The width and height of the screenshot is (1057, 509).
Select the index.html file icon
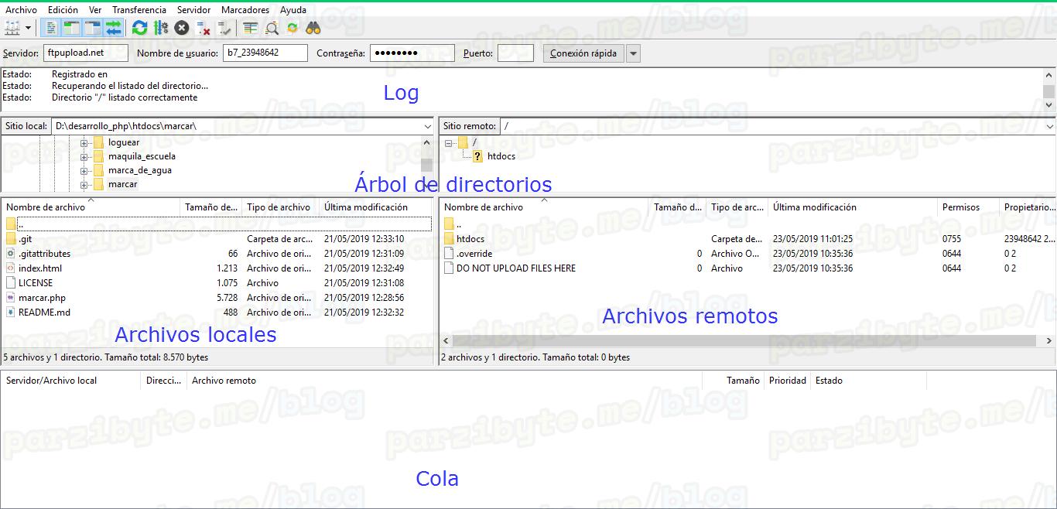[x=11, y=268]
